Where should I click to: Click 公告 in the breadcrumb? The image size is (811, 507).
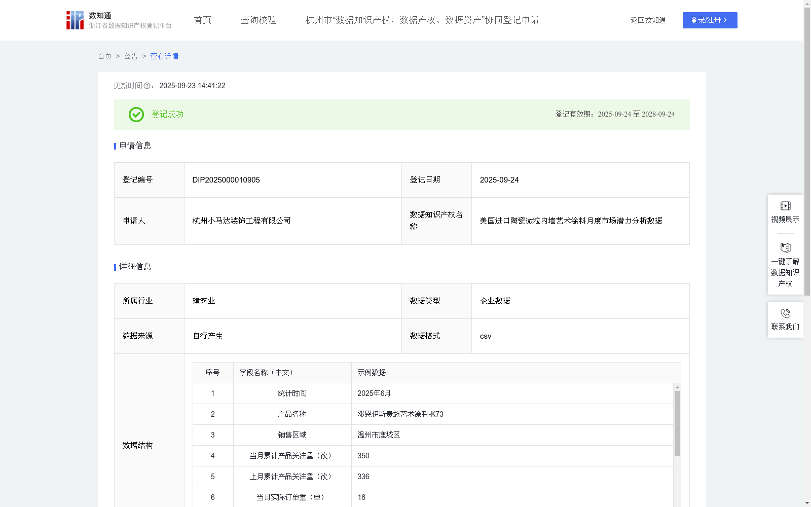coord(131,56)
